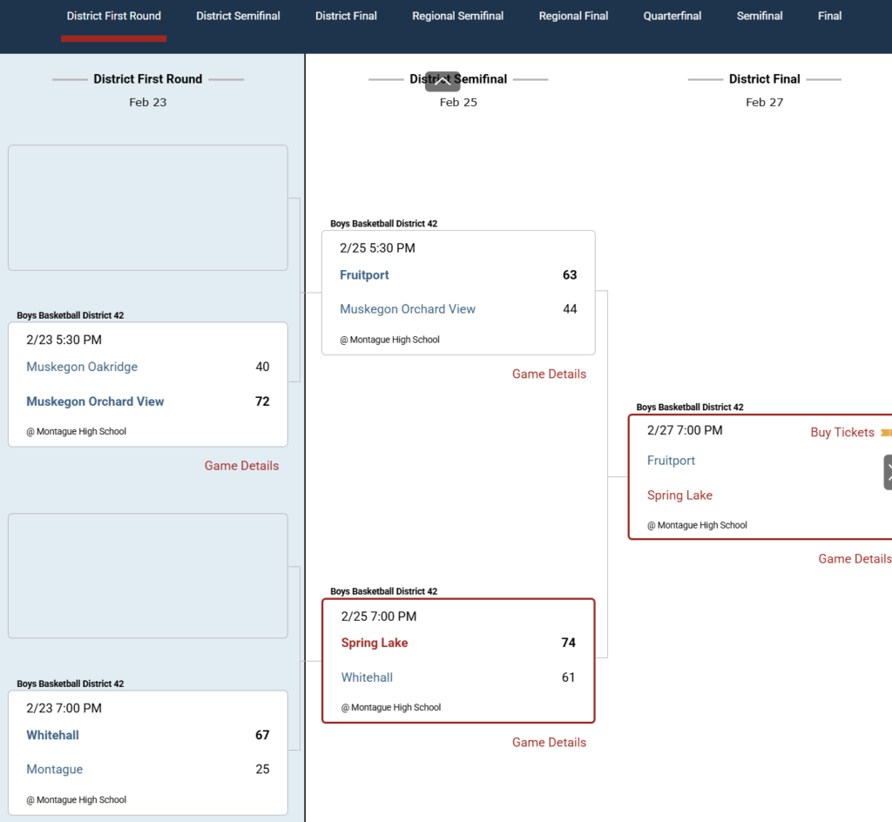Click Montague team name in first round
Screen dimensions: 892x822
(55, 770)
